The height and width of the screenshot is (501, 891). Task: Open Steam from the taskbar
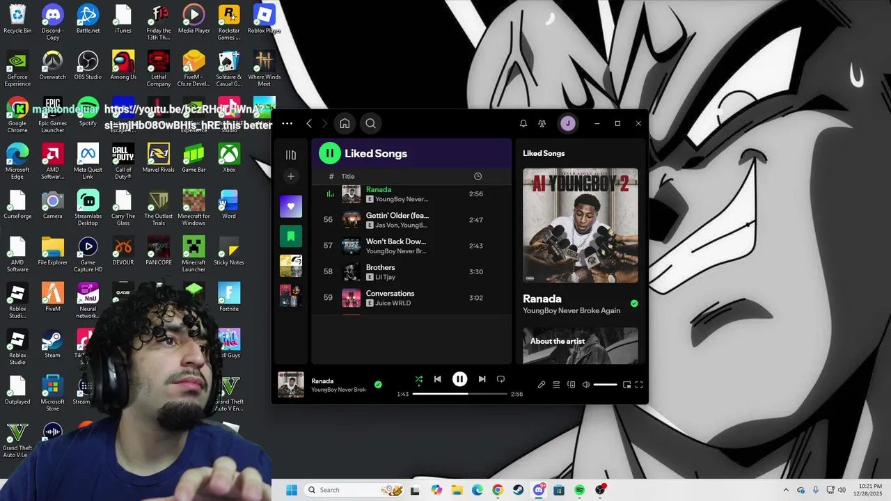coord(518,490)
